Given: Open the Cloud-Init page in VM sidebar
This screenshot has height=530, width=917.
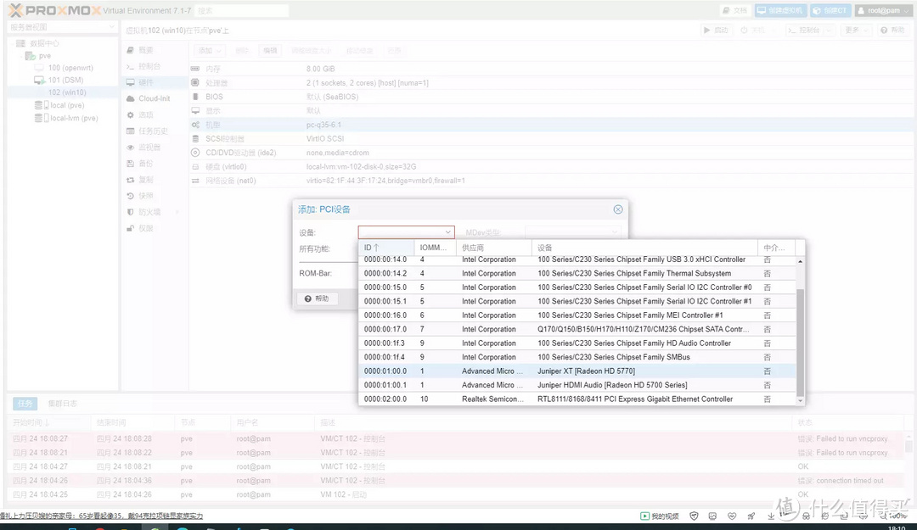Looking at the screenshot, I should [149, 98].
